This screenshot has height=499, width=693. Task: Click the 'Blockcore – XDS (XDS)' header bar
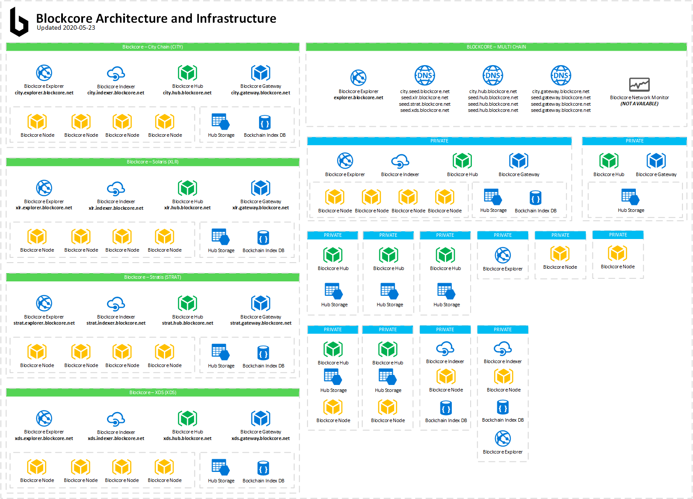[152, 392]
